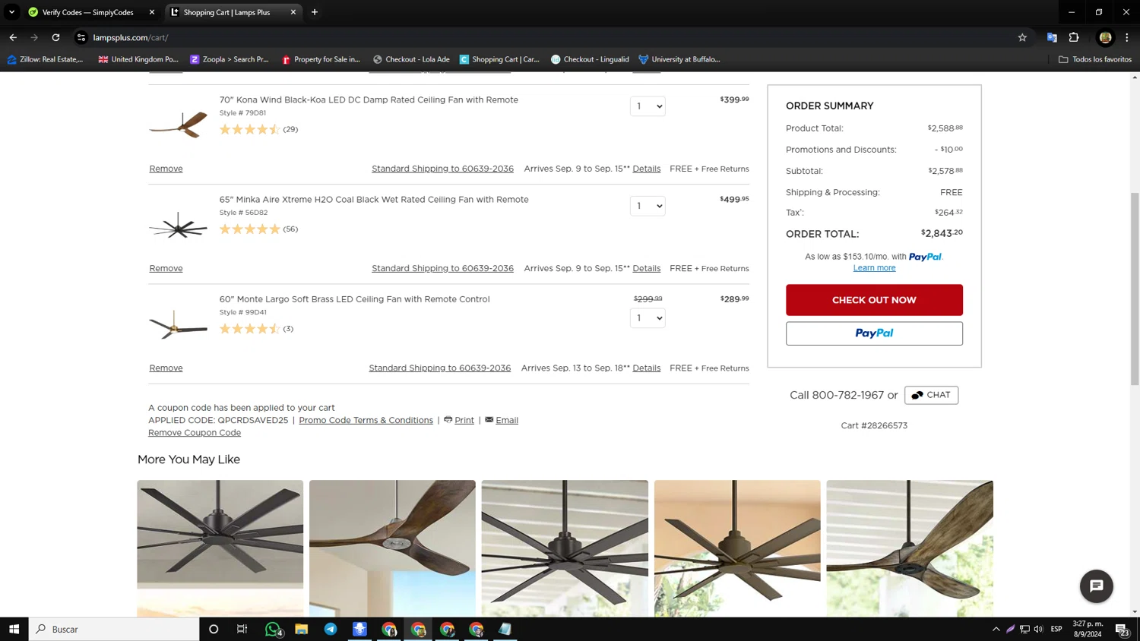Open the Zillow Real Estate bookmark
This screenshot has width=1140, height=641.
click(x=45, y=59)
